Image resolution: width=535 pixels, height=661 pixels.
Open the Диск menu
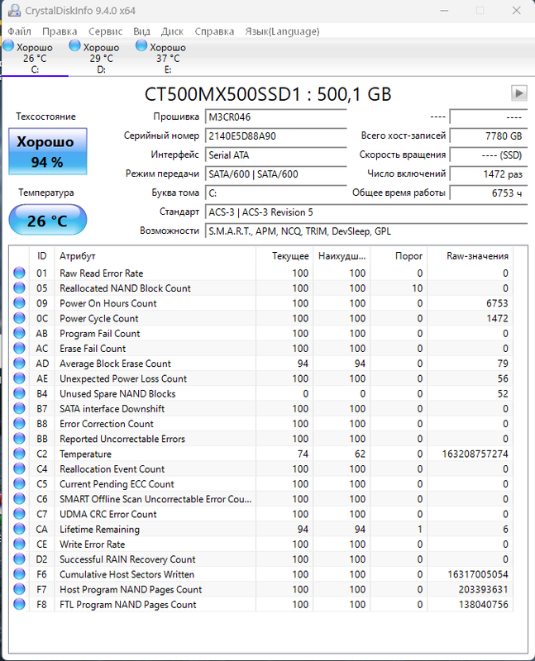[x=172, y=31]
